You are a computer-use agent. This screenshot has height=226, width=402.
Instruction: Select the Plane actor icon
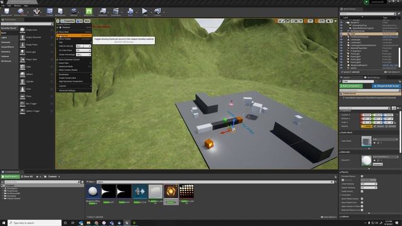coord(23,96)
